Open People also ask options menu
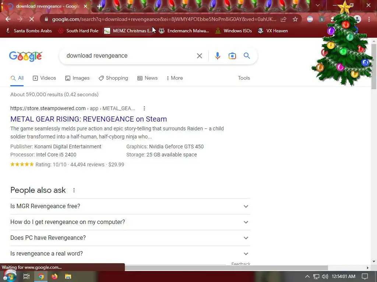Image resolution: width=377 pixels, height=282 pixels. tap(74, 190)
